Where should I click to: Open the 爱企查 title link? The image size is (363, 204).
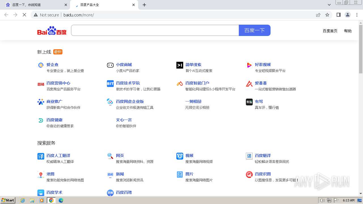tap(52, 65)
